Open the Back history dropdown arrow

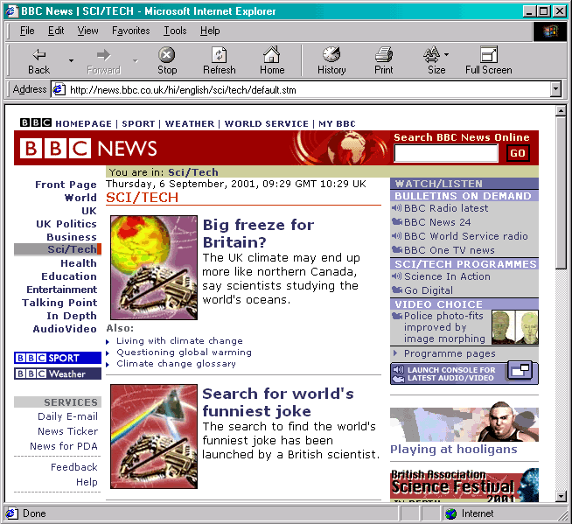point(71,61)
